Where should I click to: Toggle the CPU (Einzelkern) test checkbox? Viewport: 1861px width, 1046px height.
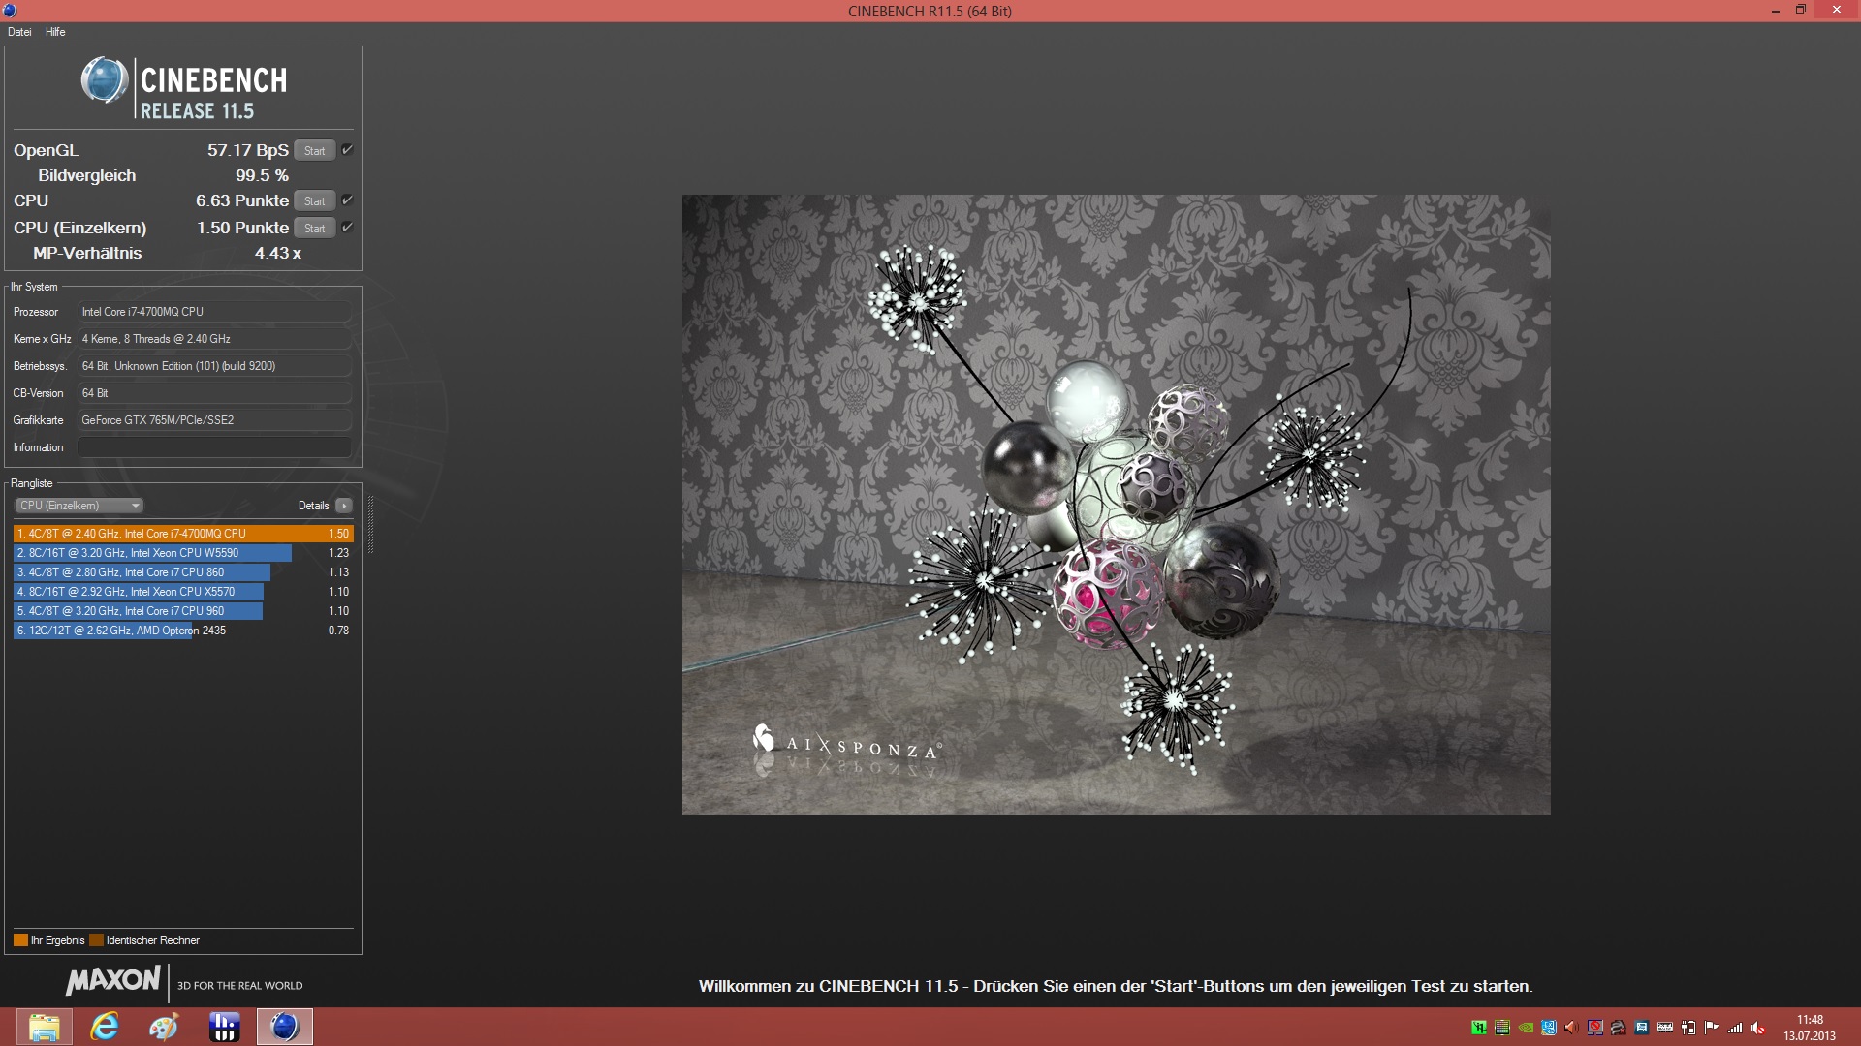tap(347, 227)
